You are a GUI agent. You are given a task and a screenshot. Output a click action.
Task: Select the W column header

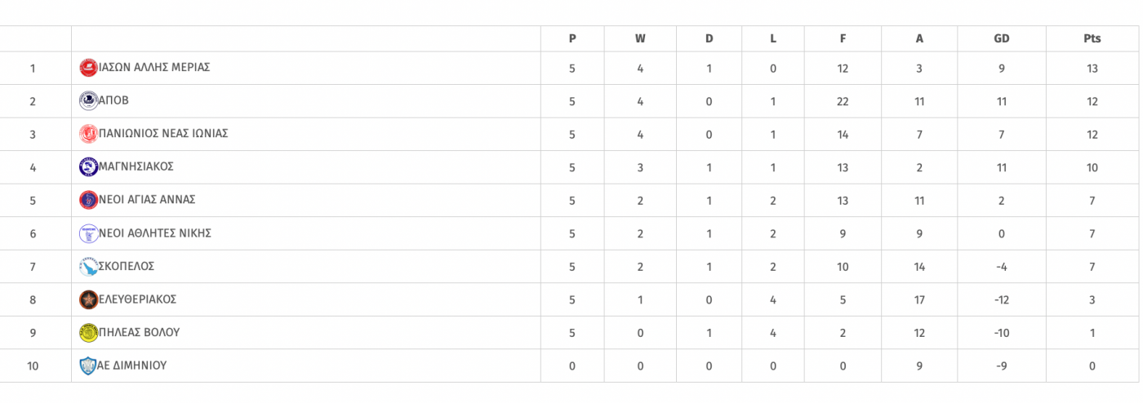pyautogui.click(x=640, y=38)
